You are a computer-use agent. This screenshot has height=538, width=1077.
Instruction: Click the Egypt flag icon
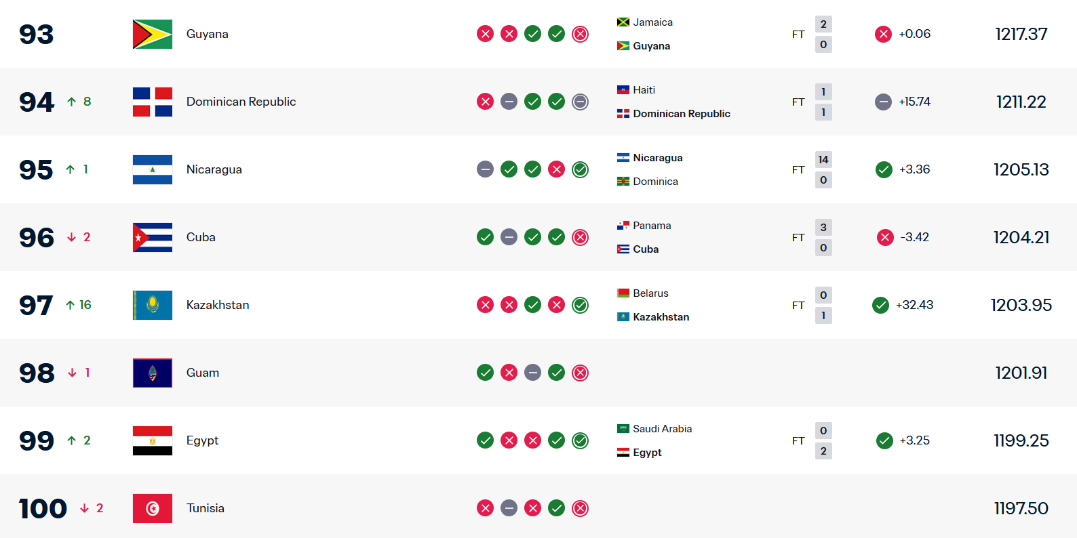point(152,440)
